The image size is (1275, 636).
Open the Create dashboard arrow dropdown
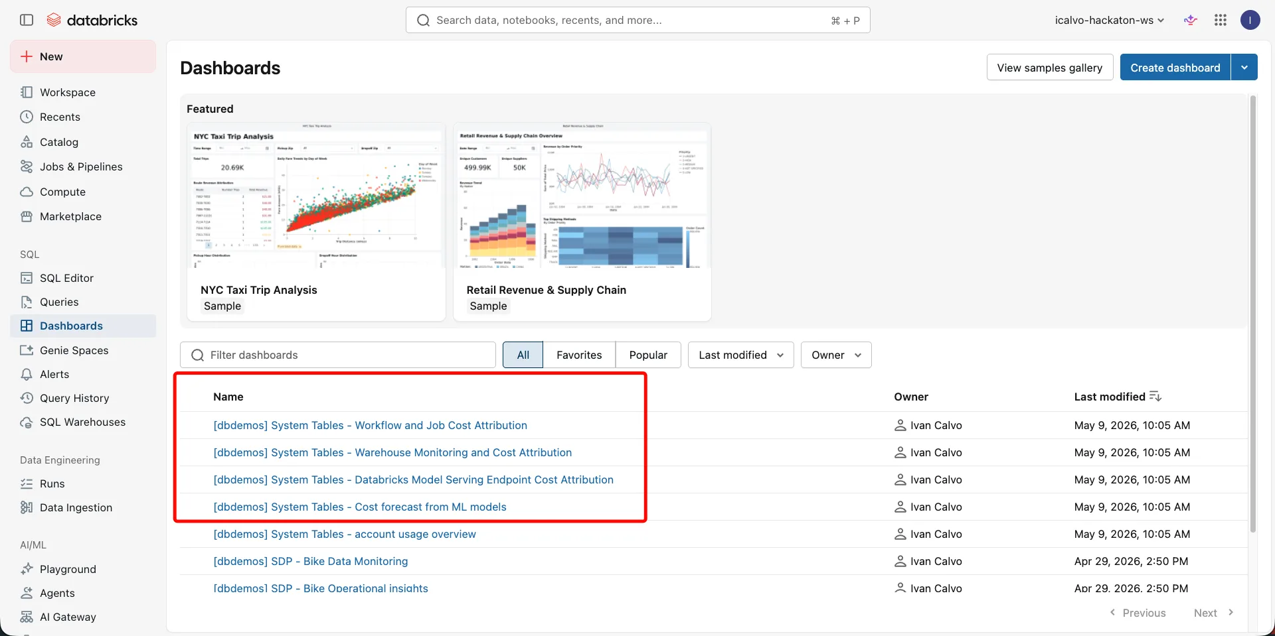pos(1244,67)
